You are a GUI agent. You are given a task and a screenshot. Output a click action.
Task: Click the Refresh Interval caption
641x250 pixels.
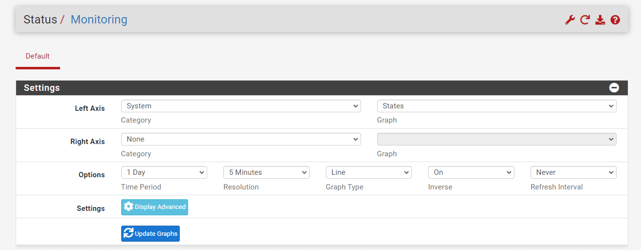point(556,187)
